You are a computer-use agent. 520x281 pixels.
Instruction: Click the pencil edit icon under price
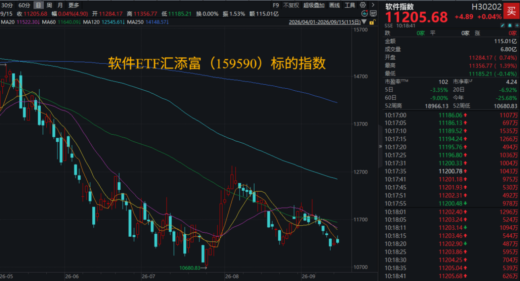point(503,25)
